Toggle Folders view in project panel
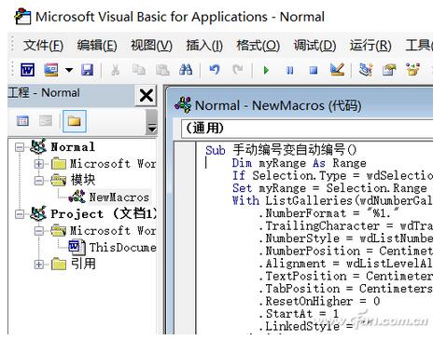 pyautogui.click(x=75, y=121)
